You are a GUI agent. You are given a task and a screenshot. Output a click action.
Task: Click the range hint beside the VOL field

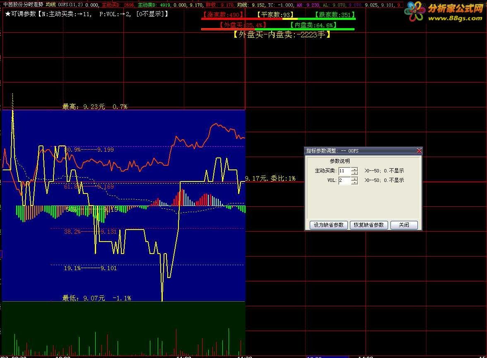384,180
